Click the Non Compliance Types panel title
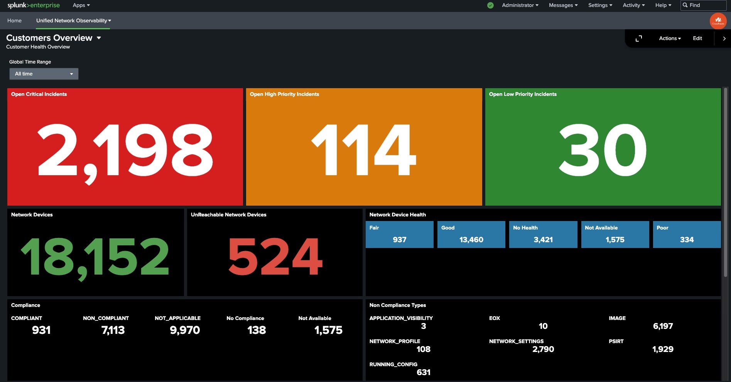 (x=398, y=305)
